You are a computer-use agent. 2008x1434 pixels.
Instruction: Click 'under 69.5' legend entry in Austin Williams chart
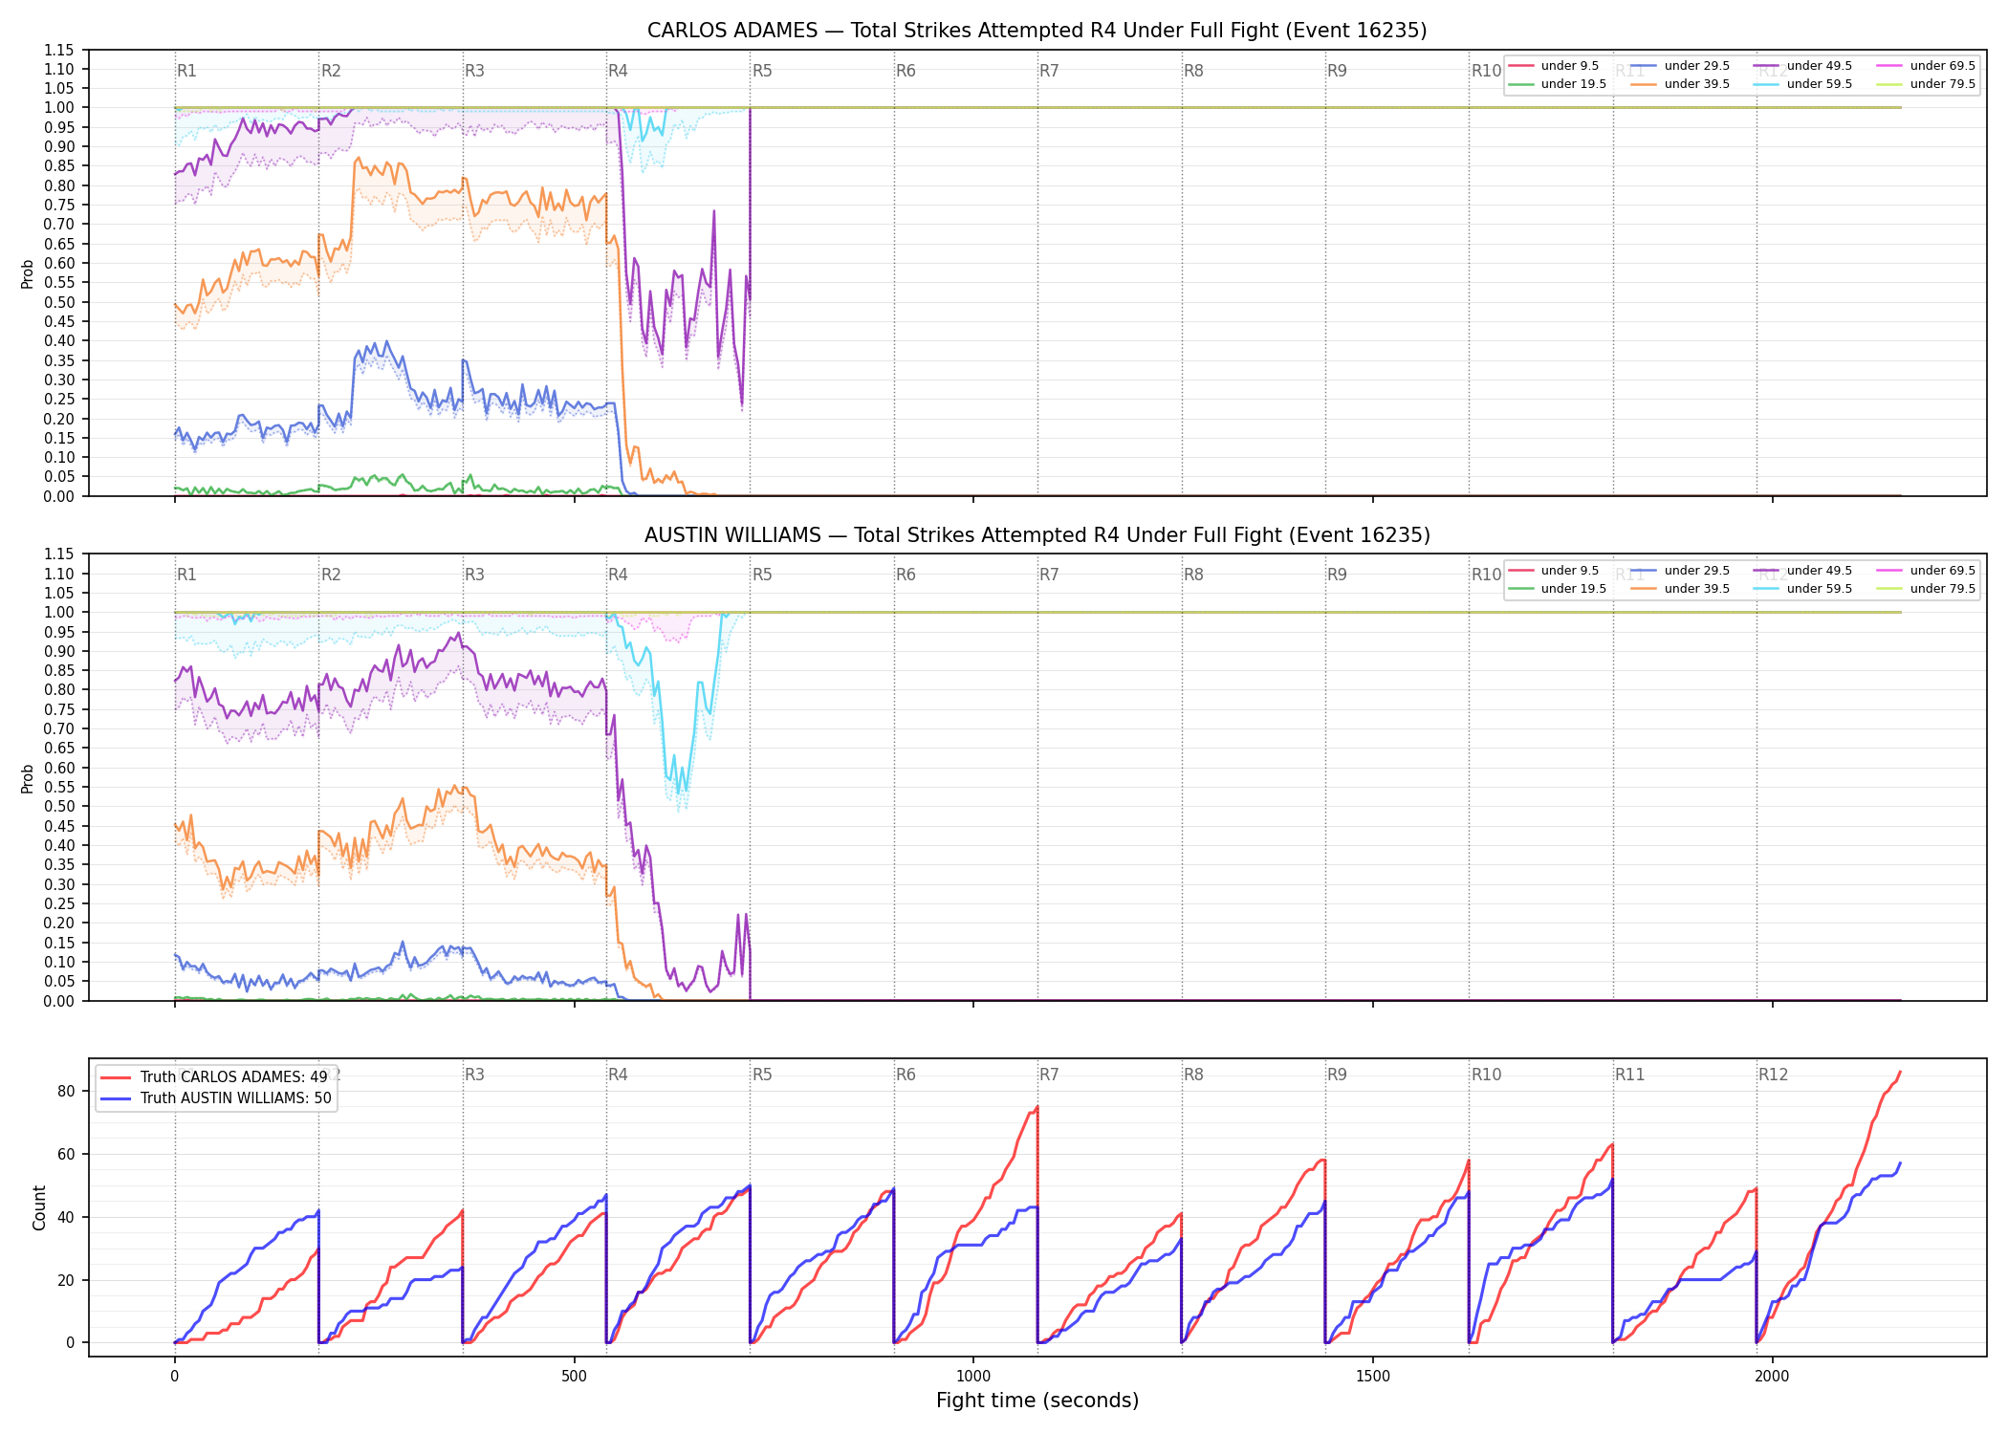pos(1927,571)
